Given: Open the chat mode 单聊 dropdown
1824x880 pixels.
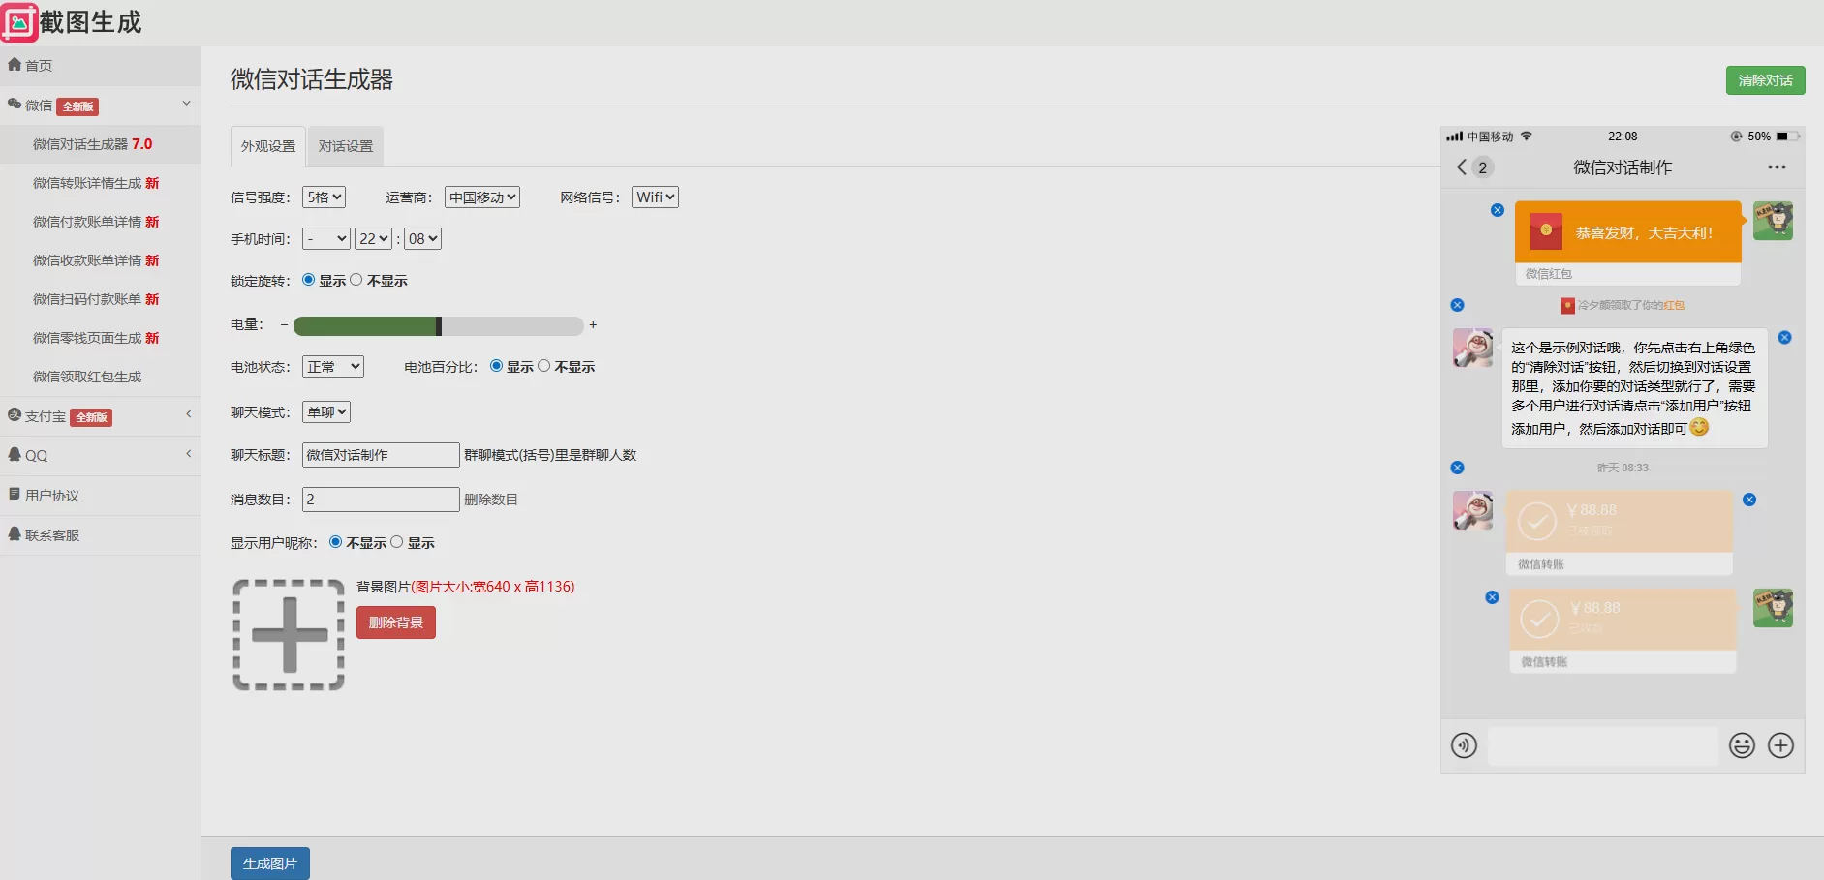Looking at the screenshot, I should click(326, 412).
